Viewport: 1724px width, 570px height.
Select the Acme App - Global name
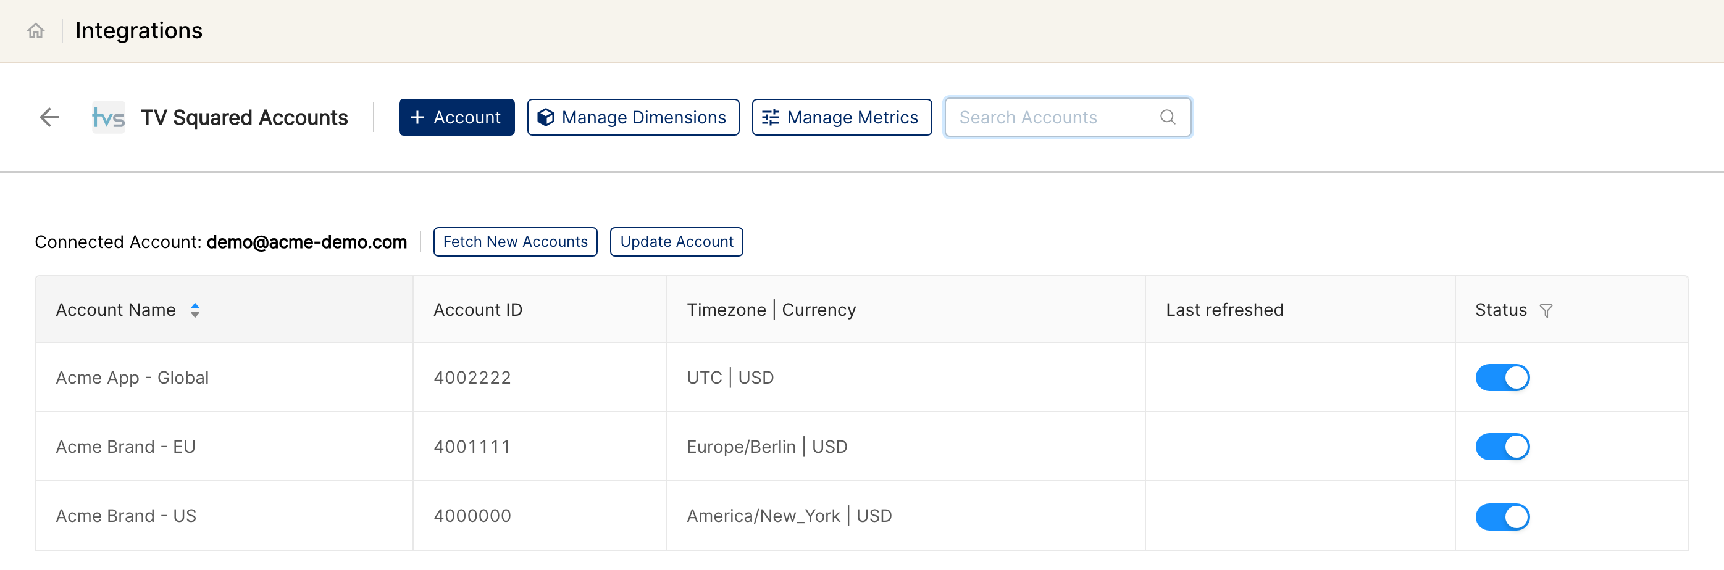(x=133, y=378)
